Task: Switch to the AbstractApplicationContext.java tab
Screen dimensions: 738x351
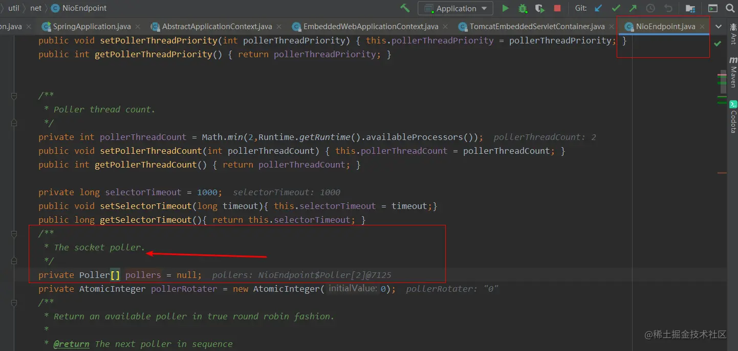Action: point(217,27)
